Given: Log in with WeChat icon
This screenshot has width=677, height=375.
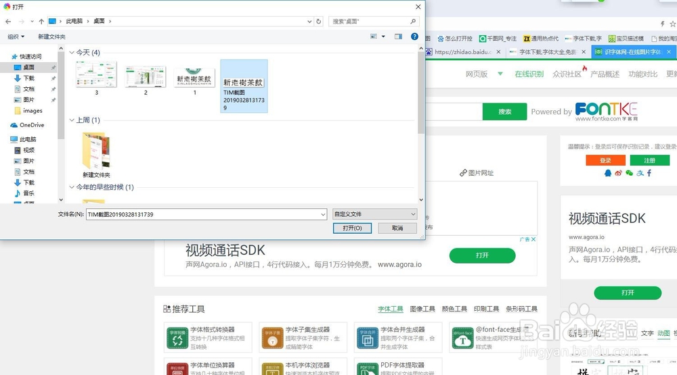Looking at the screenshot, I should coord(629,173).
